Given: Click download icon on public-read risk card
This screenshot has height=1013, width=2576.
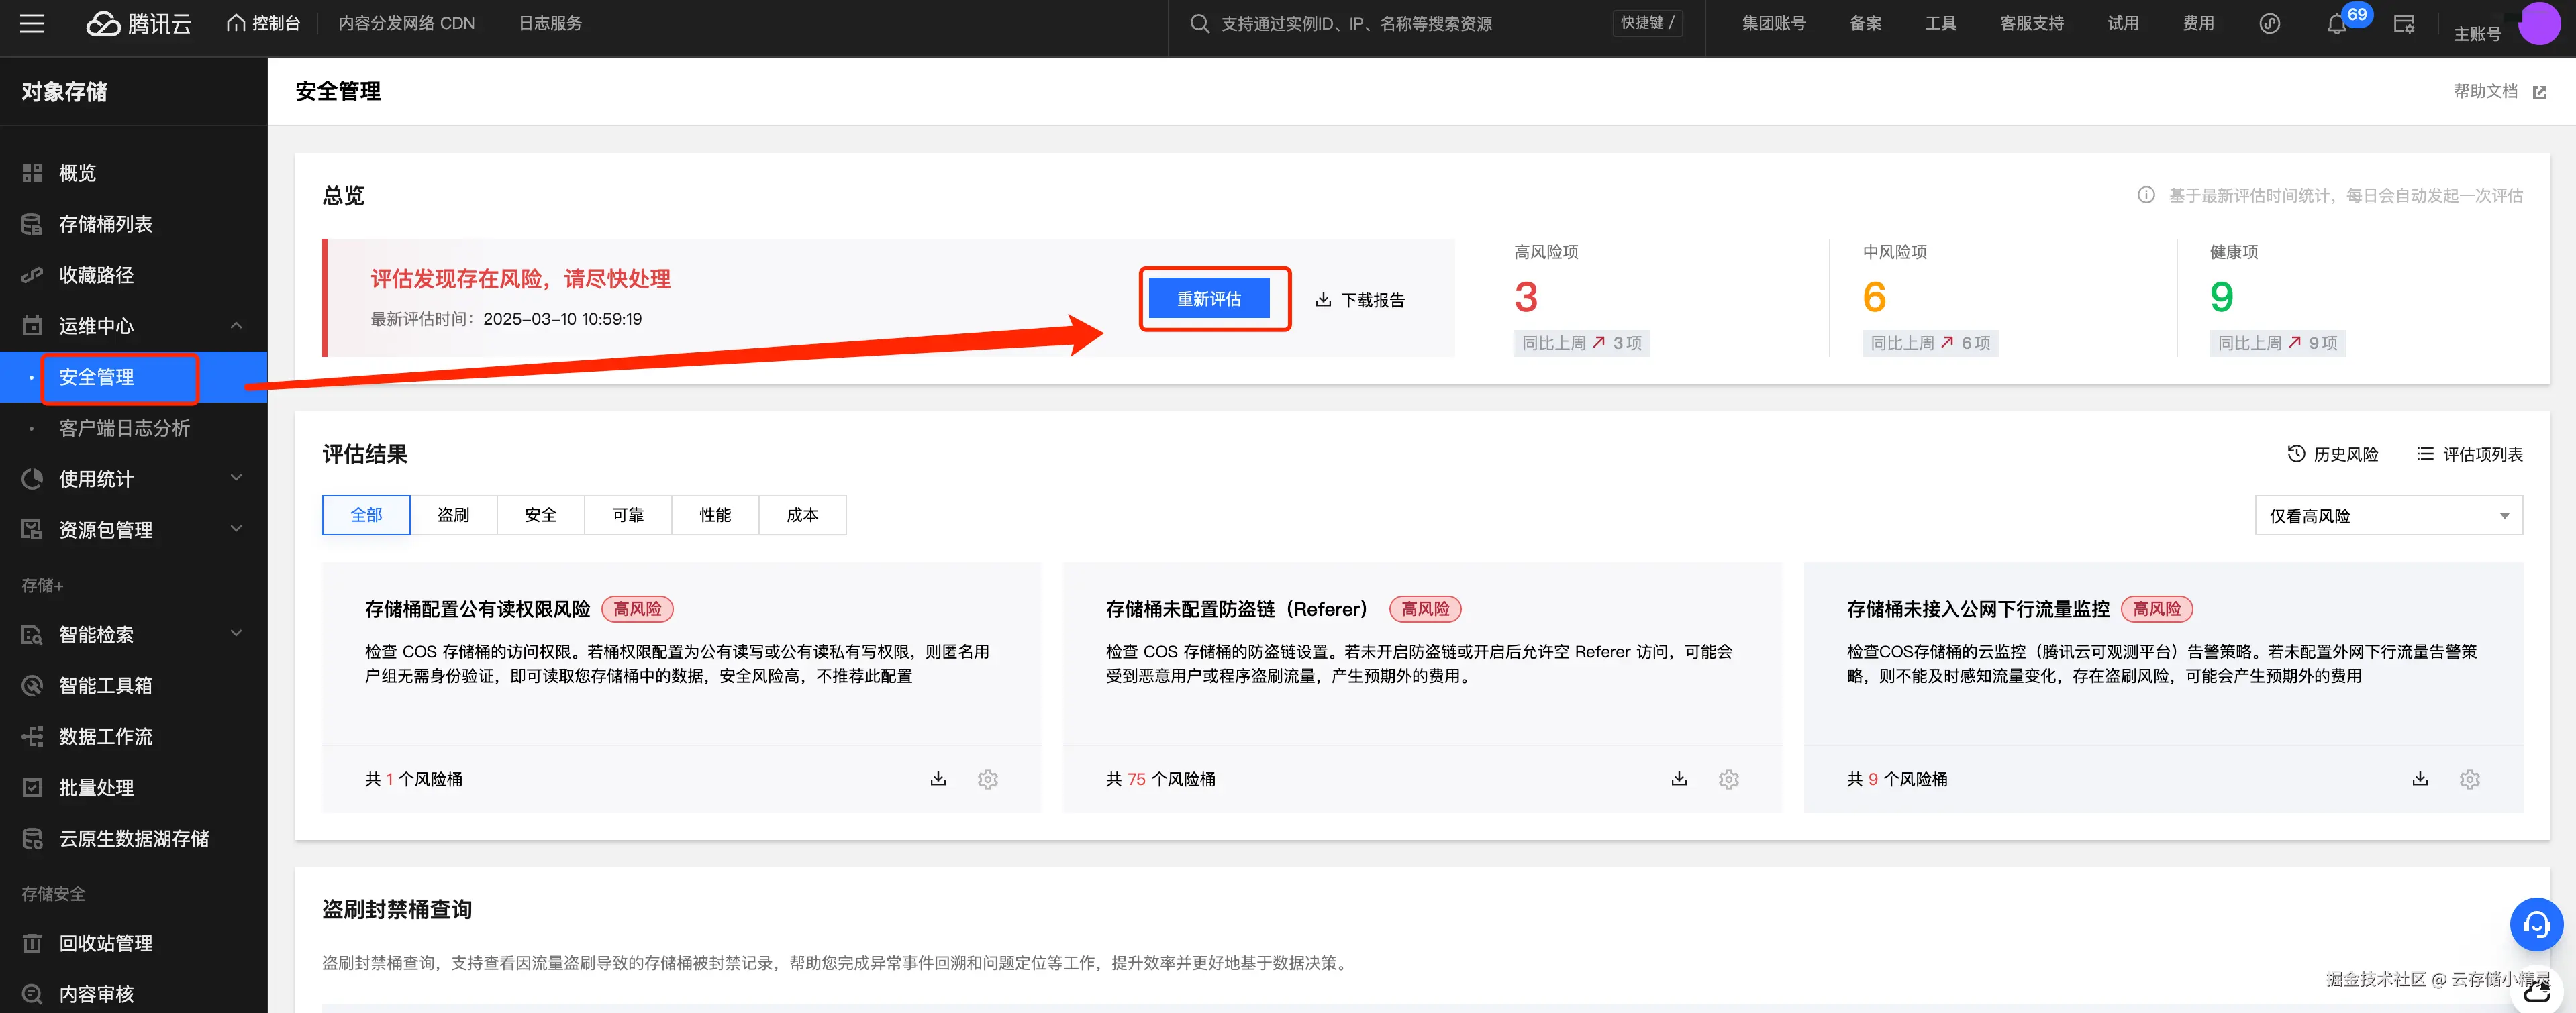Looking at the screenshot, I should 938,778.
